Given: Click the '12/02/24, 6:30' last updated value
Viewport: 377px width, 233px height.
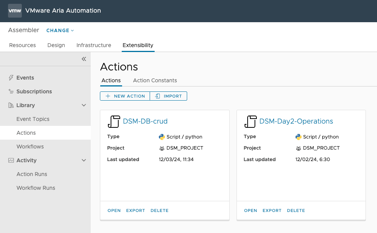Looking at the screenshot, I should [313, 160].
